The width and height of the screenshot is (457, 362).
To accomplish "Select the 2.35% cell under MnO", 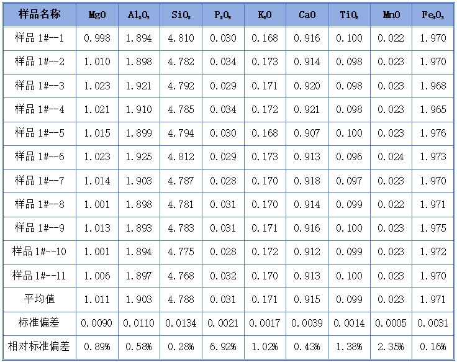I will [x=391, y=346].
